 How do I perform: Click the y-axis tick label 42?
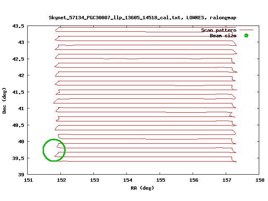coord(21,75)
